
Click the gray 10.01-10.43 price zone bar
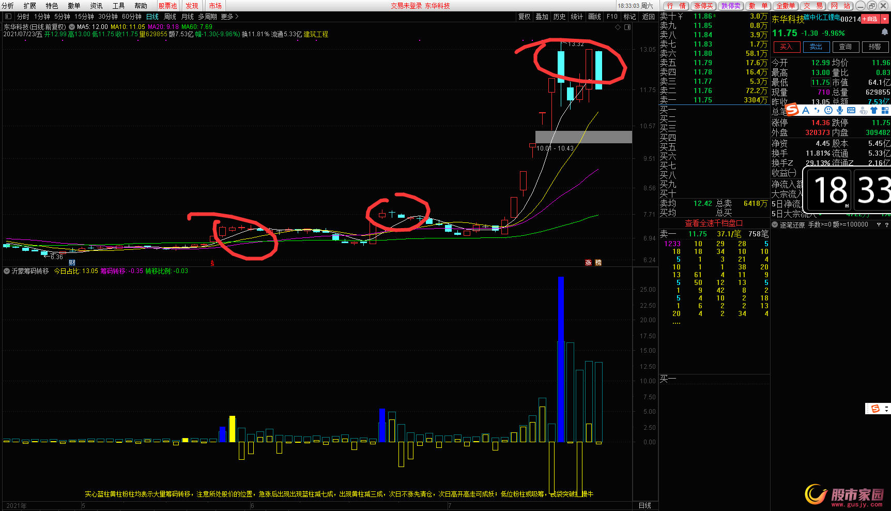tap(583, 137)
